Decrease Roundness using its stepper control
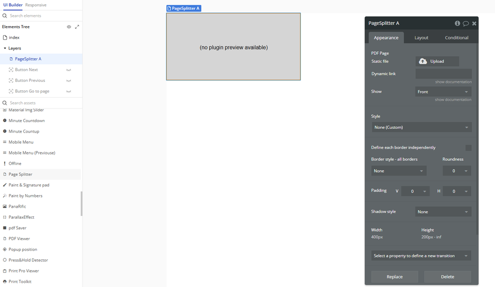Screen dimensions: 495x287 (467, 172)
